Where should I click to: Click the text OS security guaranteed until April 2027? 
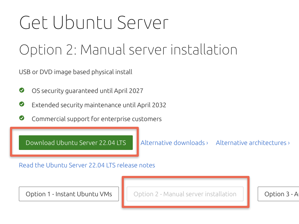[x=87, y=90]
